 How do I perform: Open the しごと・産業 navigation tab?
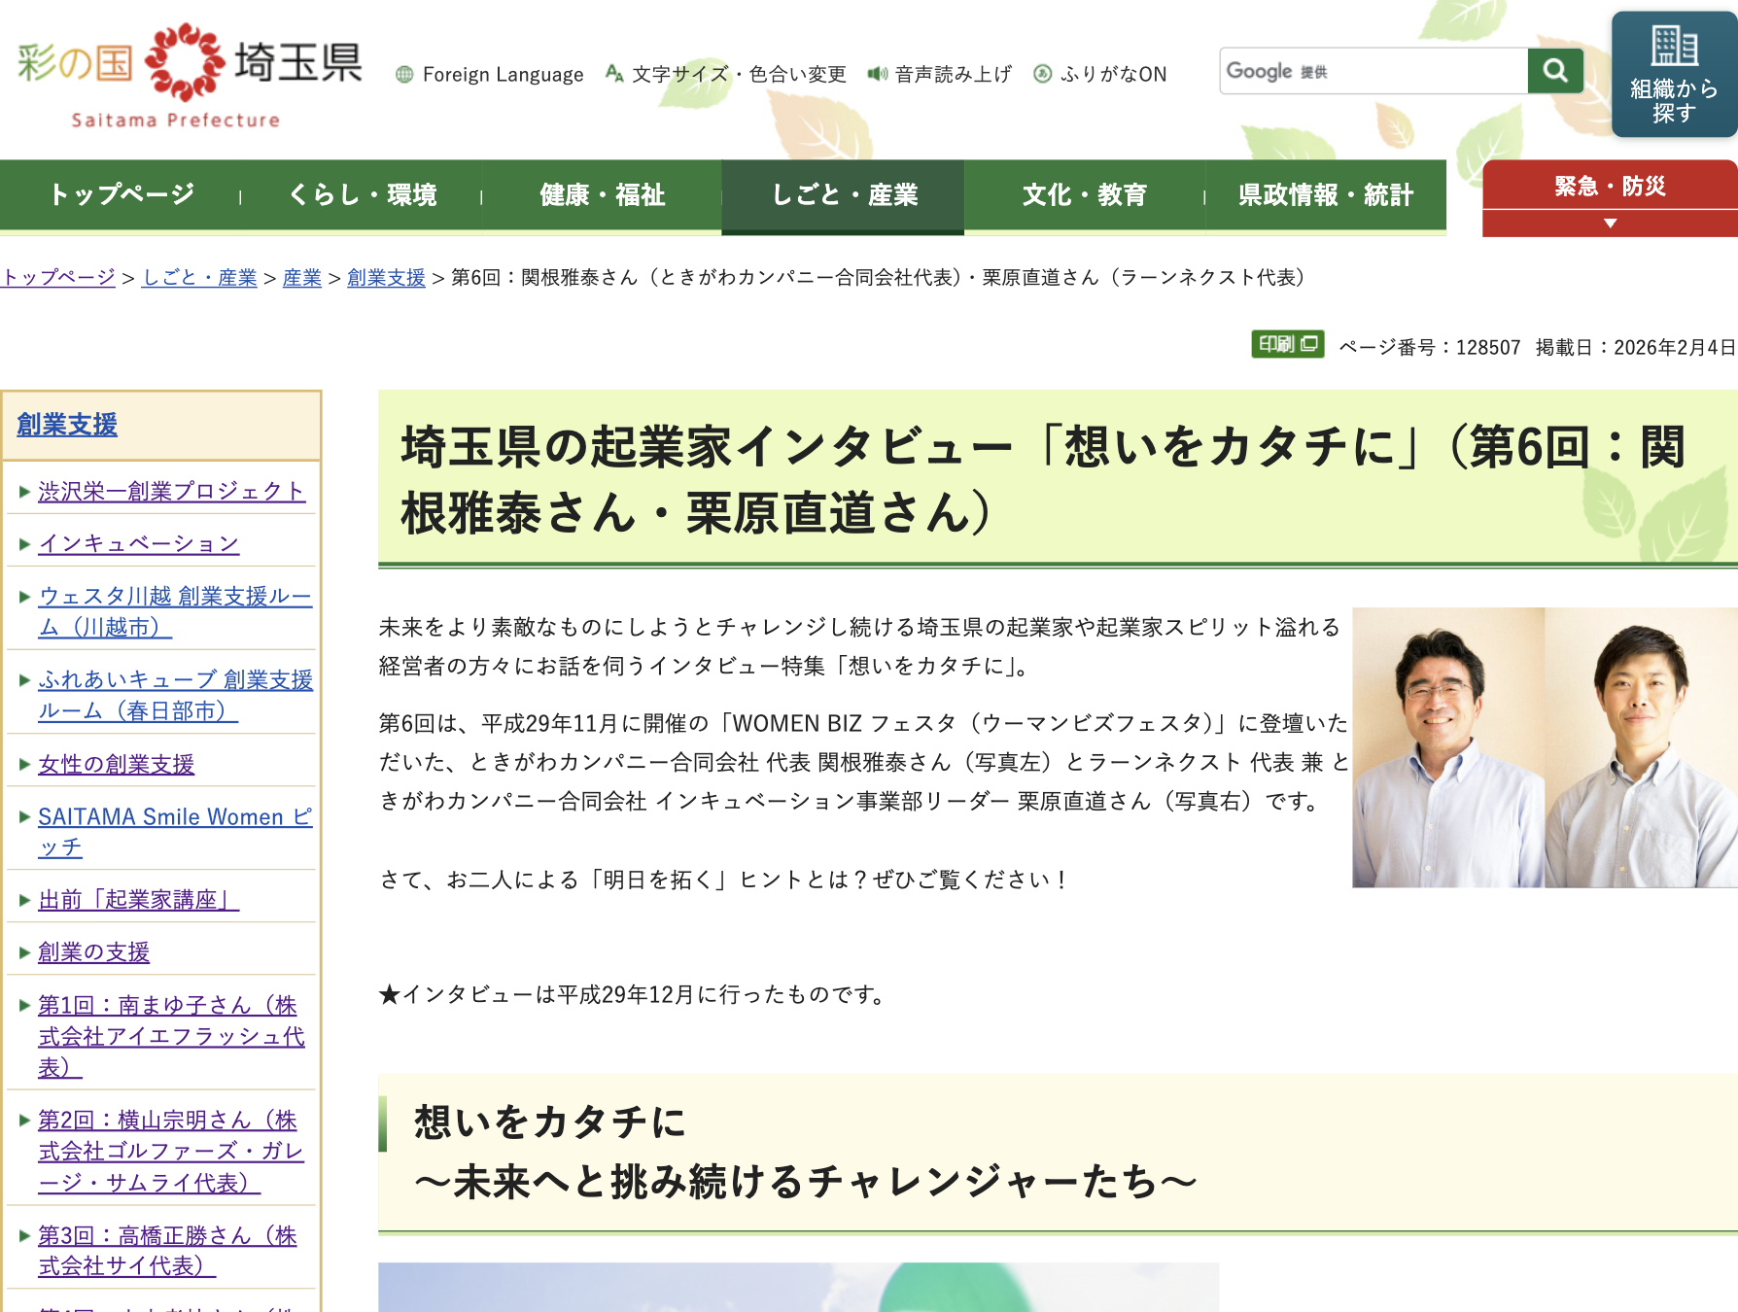pyautogui.click(x=843, y=195)
